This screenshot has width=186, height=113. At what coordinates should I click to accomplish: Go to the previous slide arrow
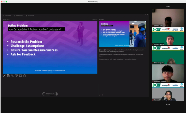(x=44, y=94)
